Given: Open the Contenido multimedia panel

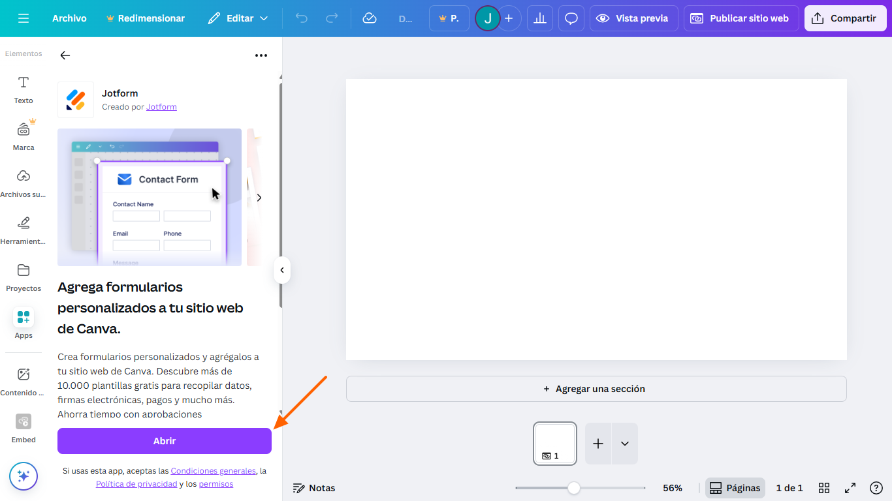Looking at the screenshot, I should tap(24, 382).
